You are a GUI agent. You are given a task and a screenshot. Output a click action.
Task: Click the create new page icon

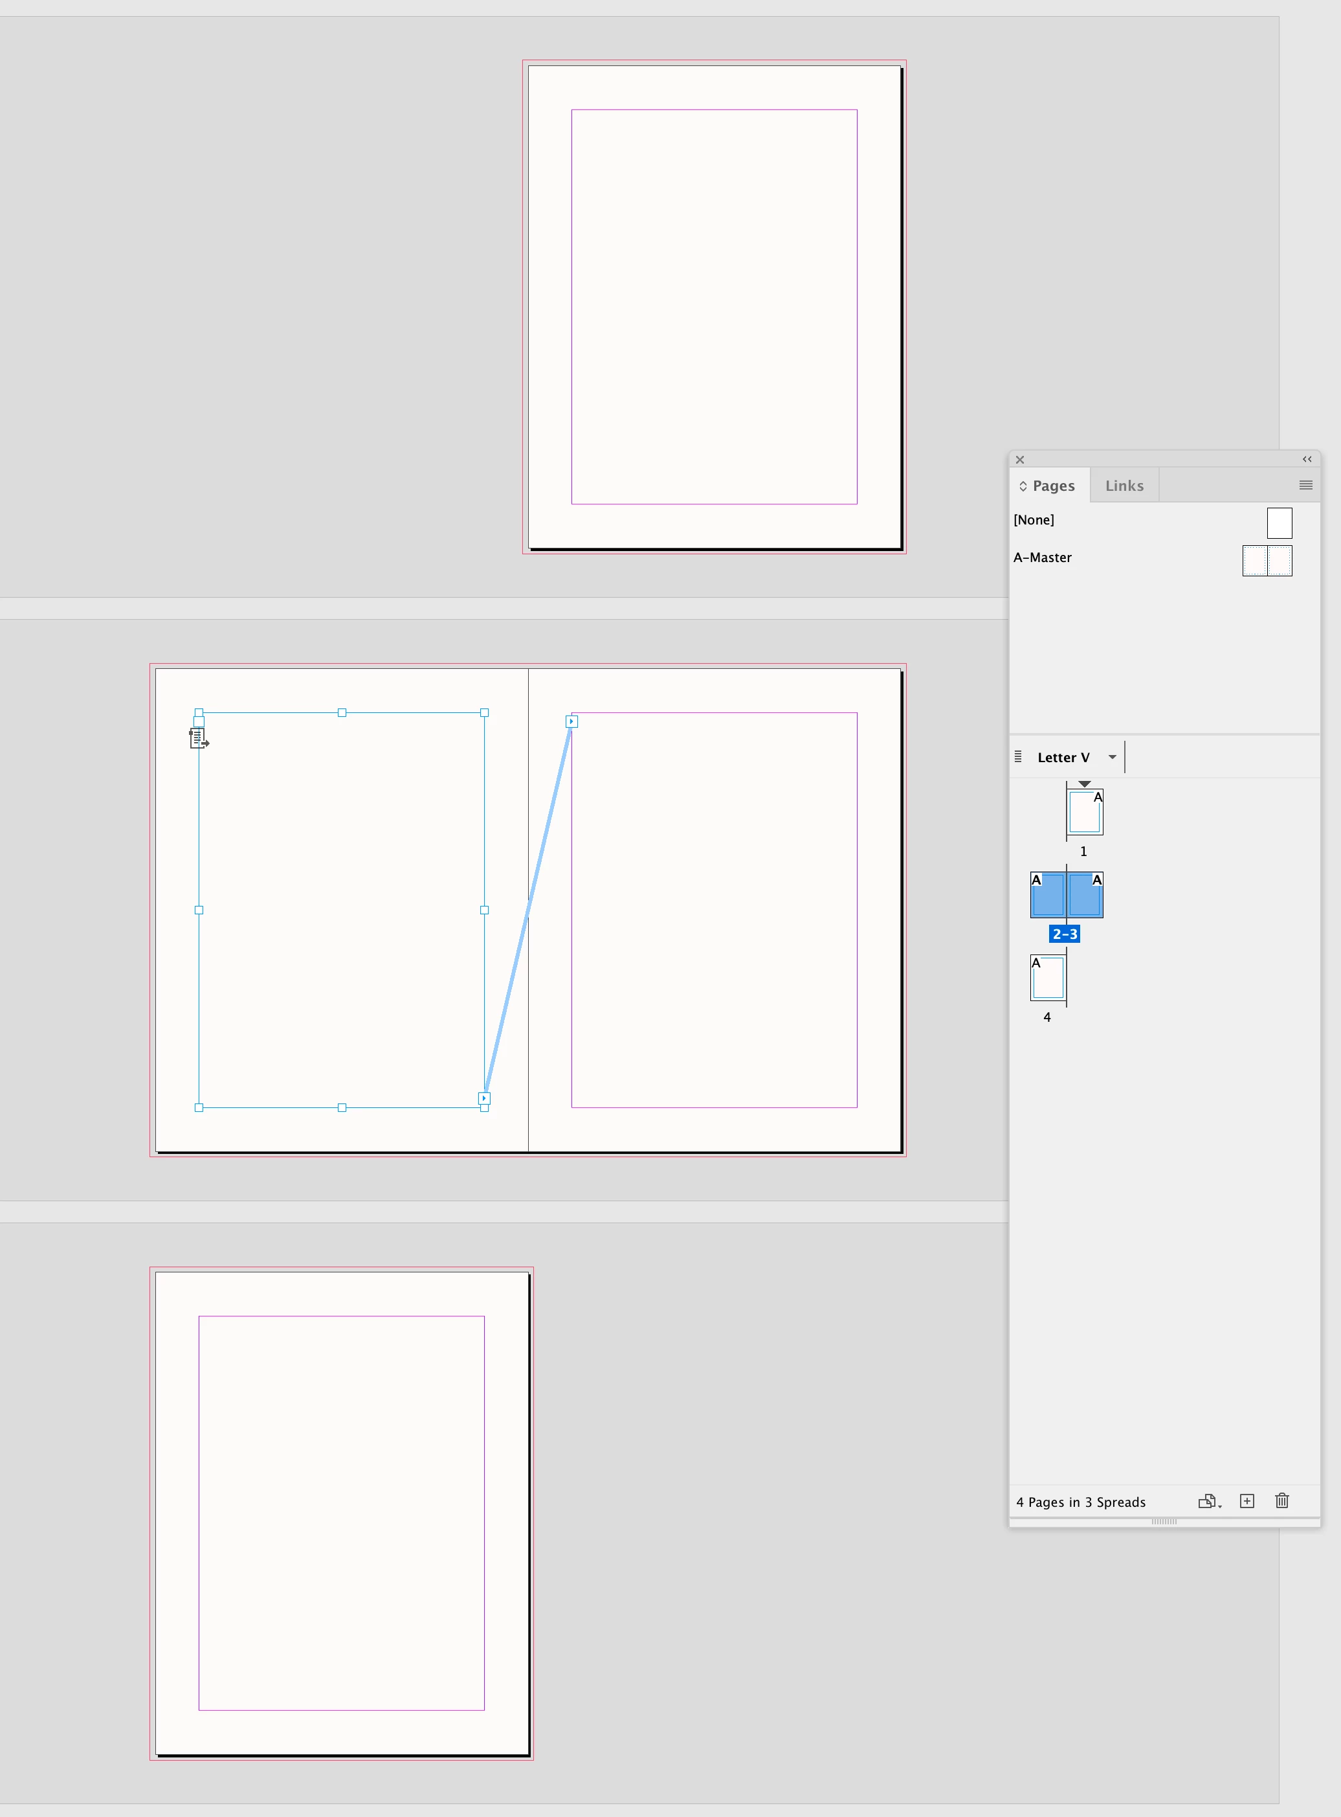coord(1247,1501)
